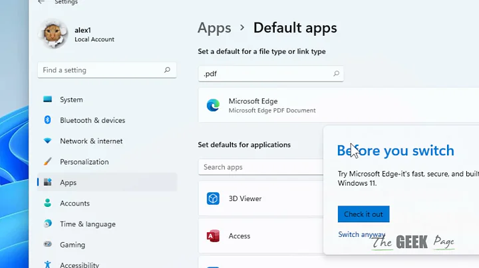Open the alex1 account avatar
The width and height of the screenshot is (479, 268).
[x=53, y=34]
